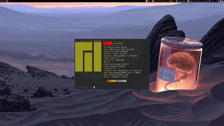The width and height of the screenshot is (224, 126).
Task: Click the package updates icon showing 523
Action: 153,1
